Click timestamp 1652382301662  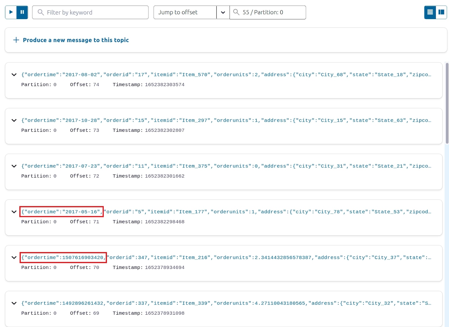tap(165, 176)
